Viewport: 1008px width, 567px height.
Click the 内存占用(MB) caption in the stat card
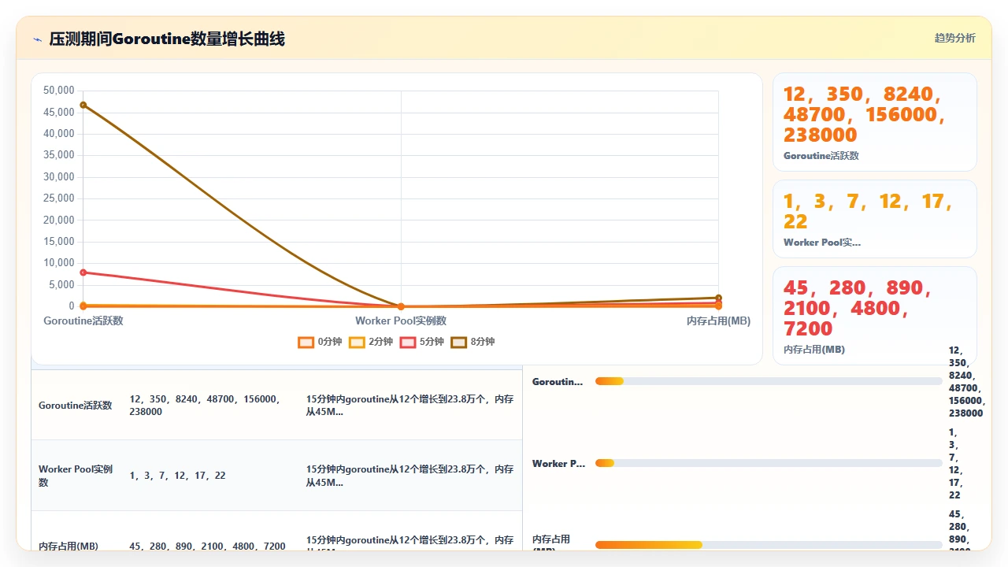tap(814, 349)
